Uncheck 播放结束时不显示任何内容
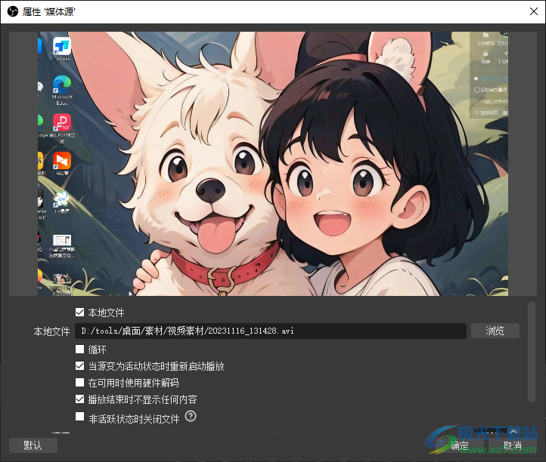 click(79, 399)
